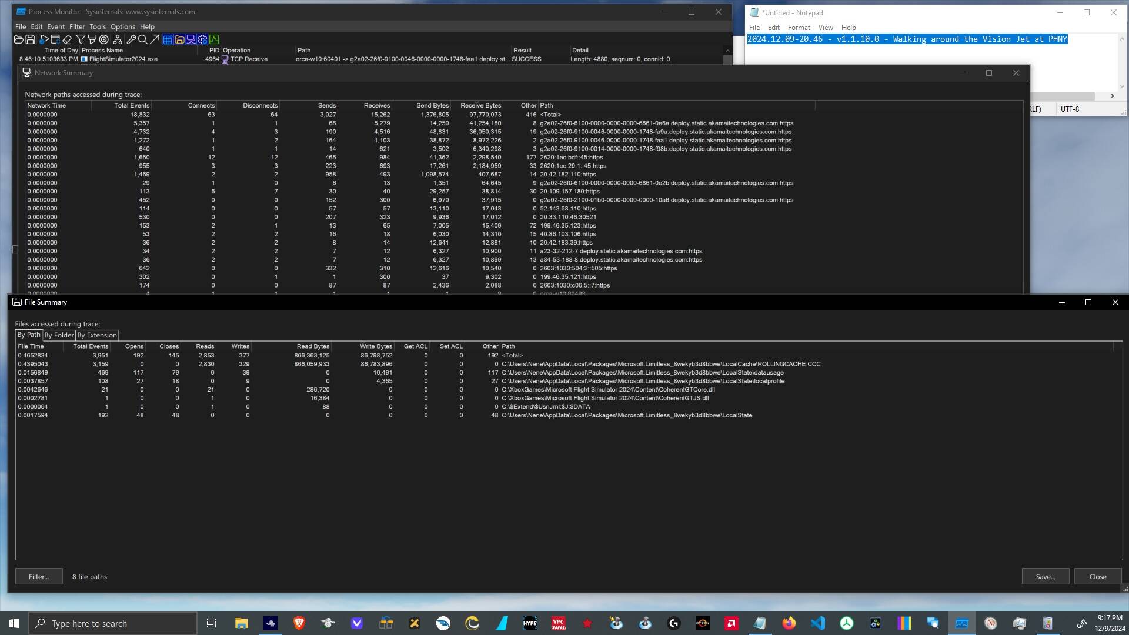Click the Find magnifier icon in toolbar
The width and height of the screenshot is (1129, 635).
click(142, 39)
